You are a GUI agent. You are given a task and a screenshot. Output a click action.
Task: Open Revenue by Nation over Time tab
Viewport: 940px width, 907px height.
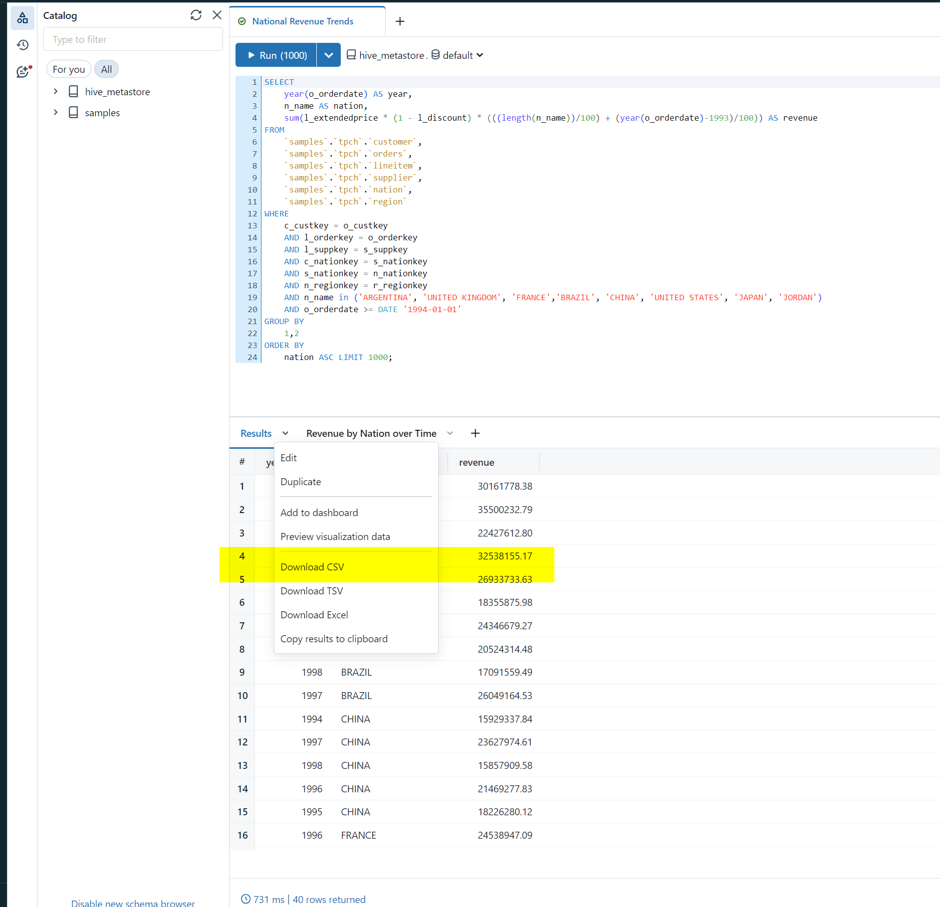coord(371,434)
